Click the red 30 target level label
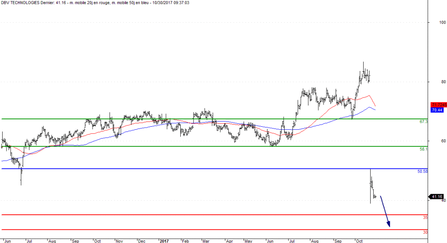447x243 pixels. pyautogui.click(x=425, y=232)
